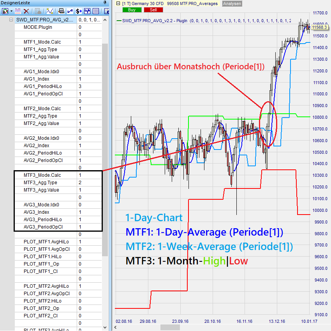
Task: Click the property list scroll down arrow
Action: tap(105, 327)
